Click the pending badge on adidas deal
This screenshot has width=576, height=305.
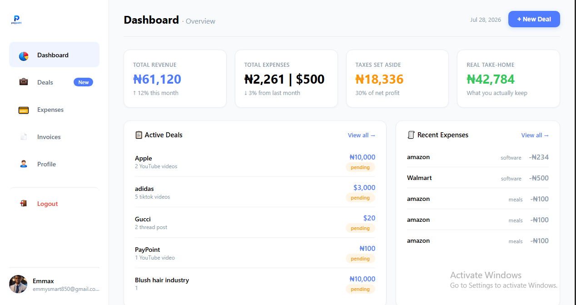point(360,198)
